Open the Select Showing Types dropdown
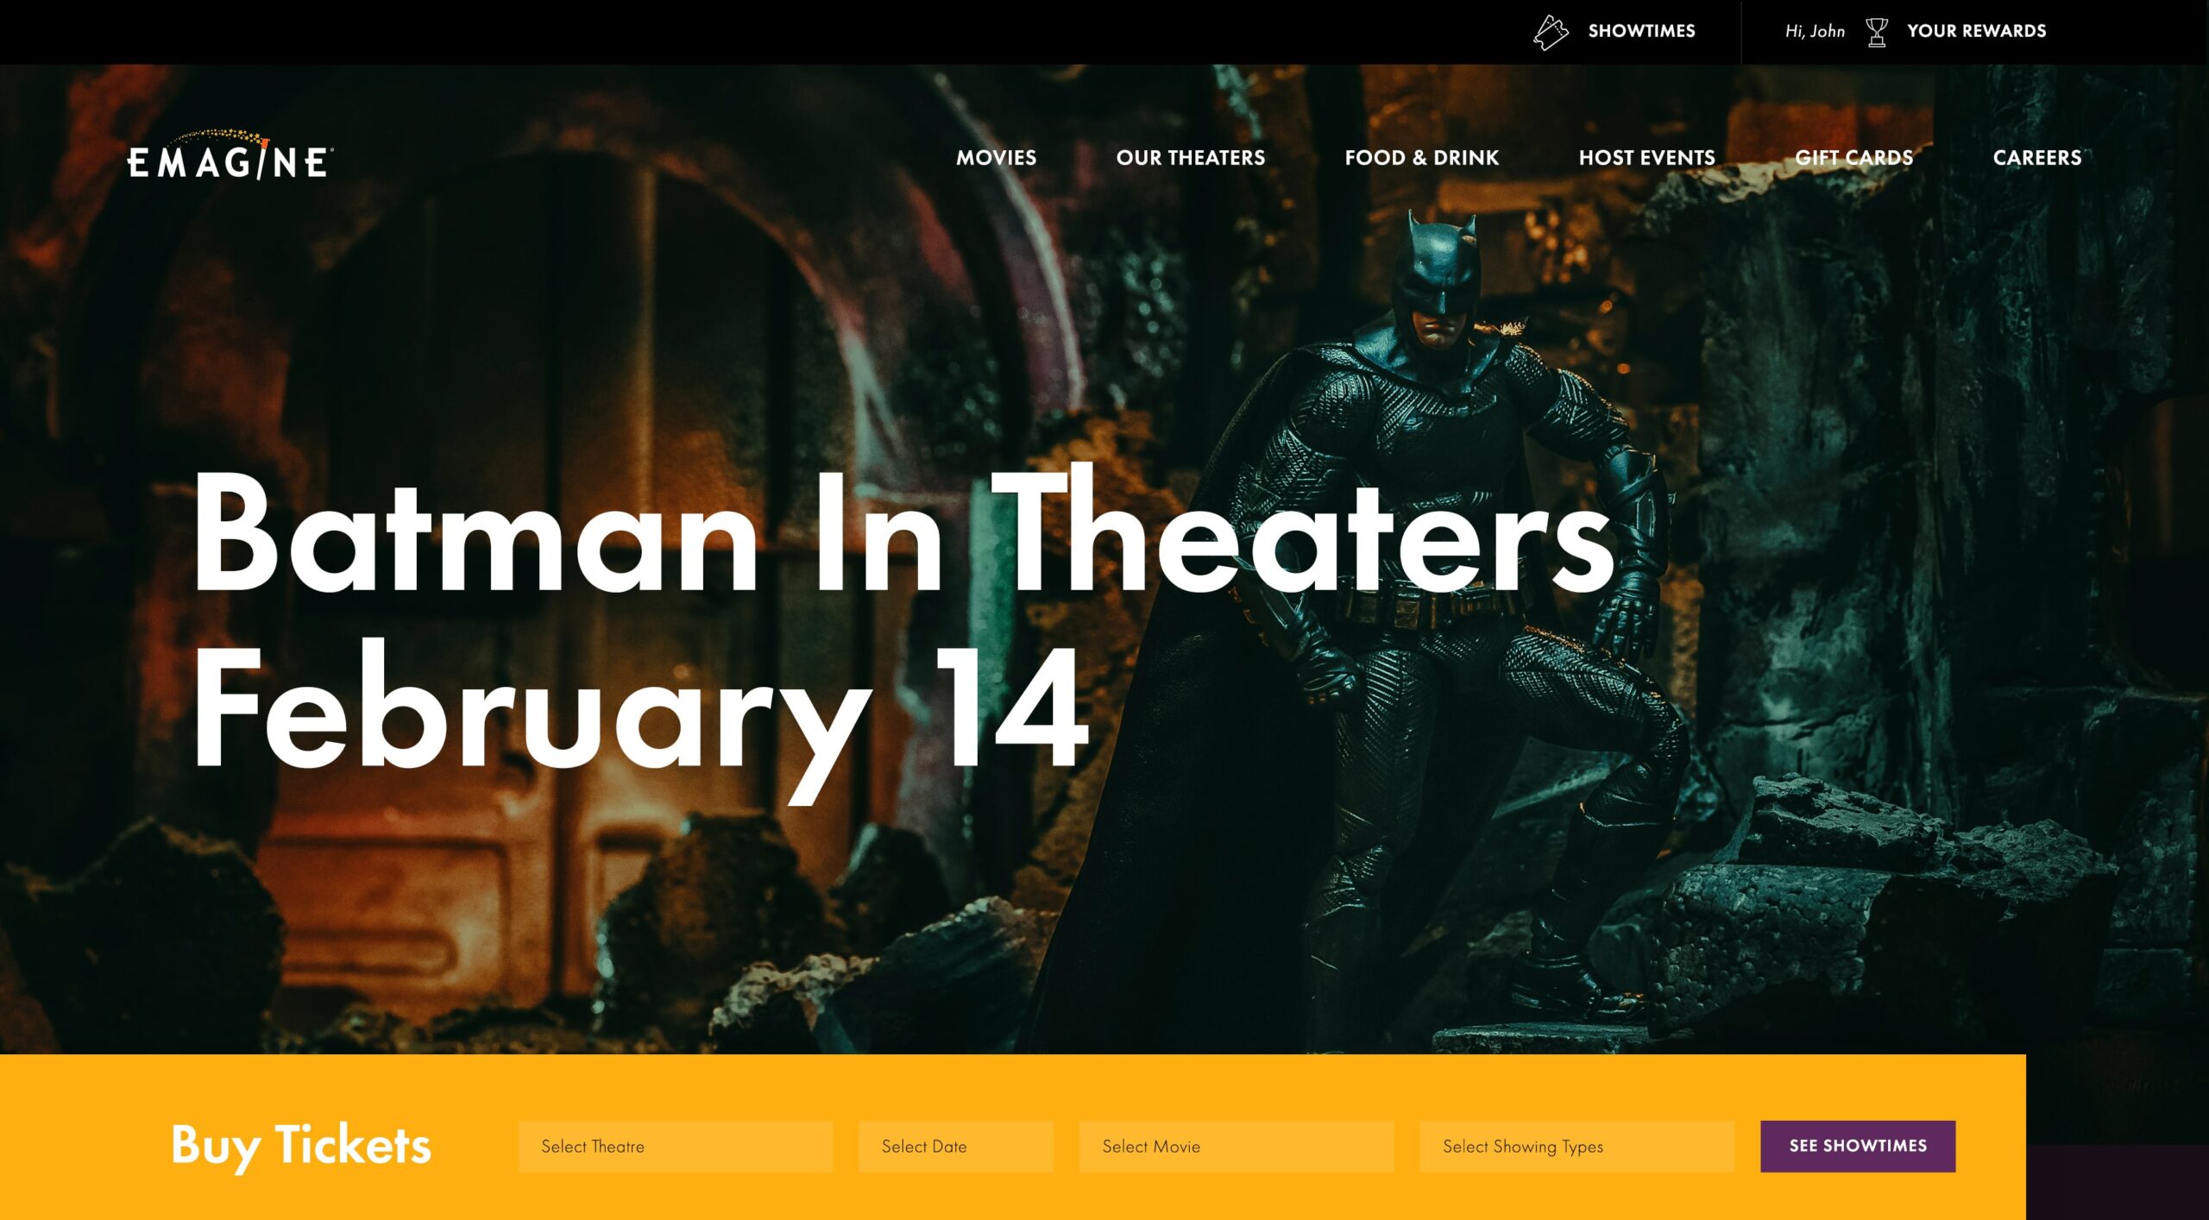Viewport: 2209px width, 1220px height. pos(1576,1146)
